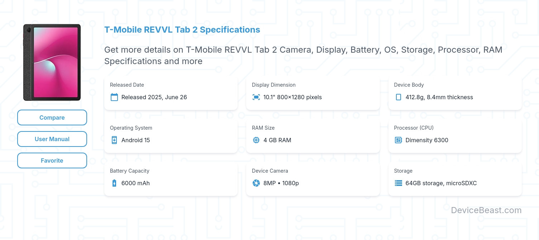Screen dimensions: 539x240
Task: Click the 64GB storage, microSDXC text
Action: coord(441,183)
